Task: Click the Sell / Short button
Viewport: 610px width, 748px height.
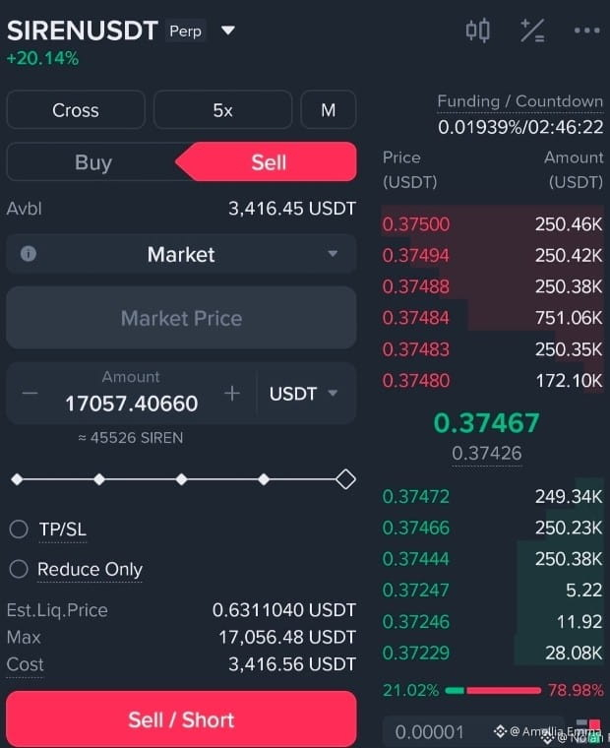Action: click(181, 718)
